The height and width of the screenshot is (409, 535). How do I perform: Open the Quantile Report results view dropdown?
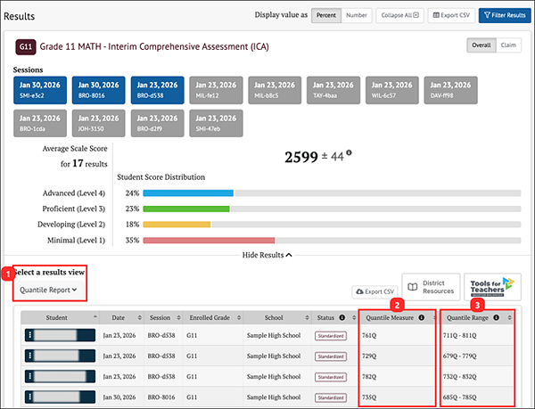[x=48, y=290]
